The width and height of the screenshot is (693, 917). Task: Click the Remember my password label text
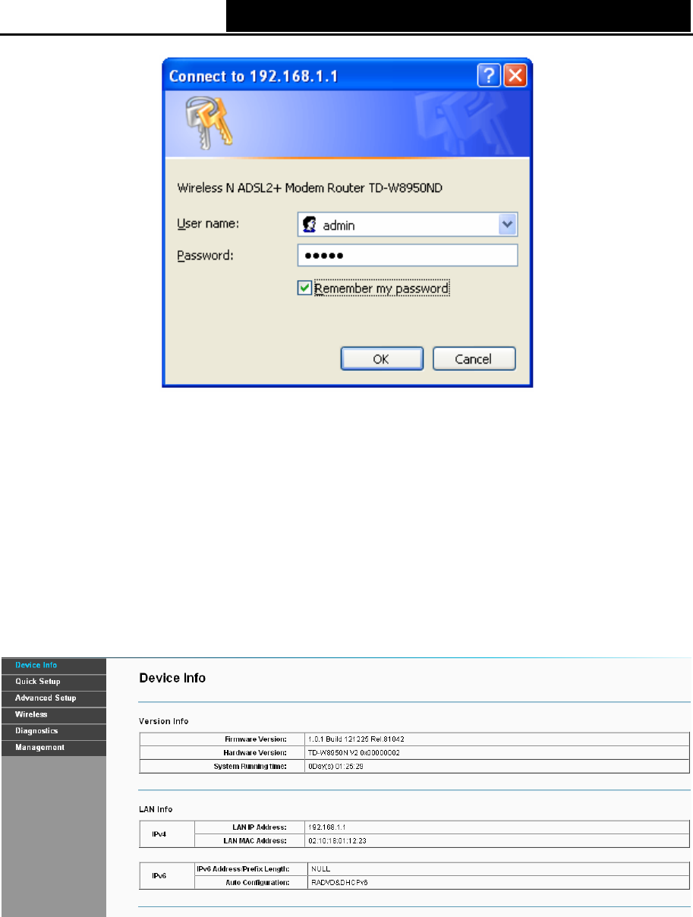pos(381,288)
